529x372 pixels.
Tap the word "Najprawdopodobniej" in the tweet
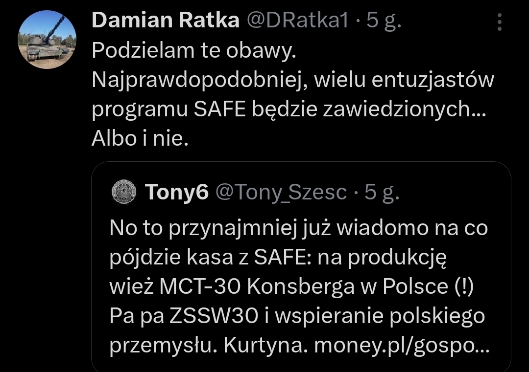pyautogui.click(x=198, y=81)
